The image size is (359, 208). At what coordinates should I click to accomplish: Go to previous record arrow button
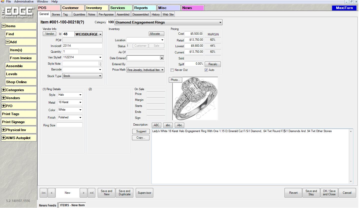point(51,193)
